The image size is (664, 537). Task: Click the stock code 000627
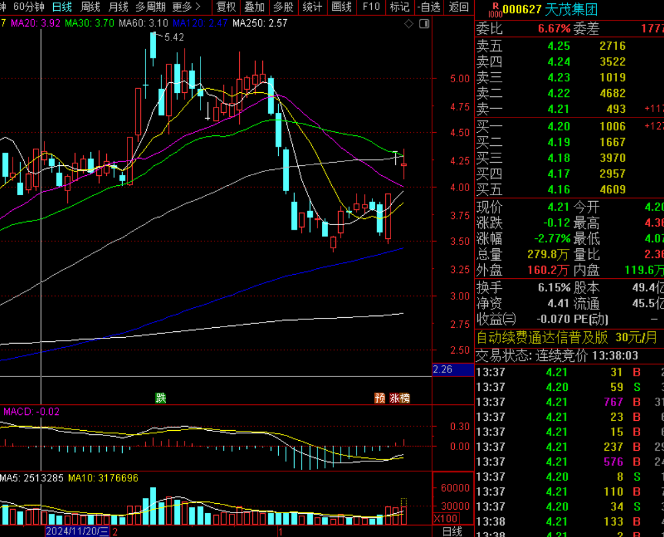coord(522,9)
